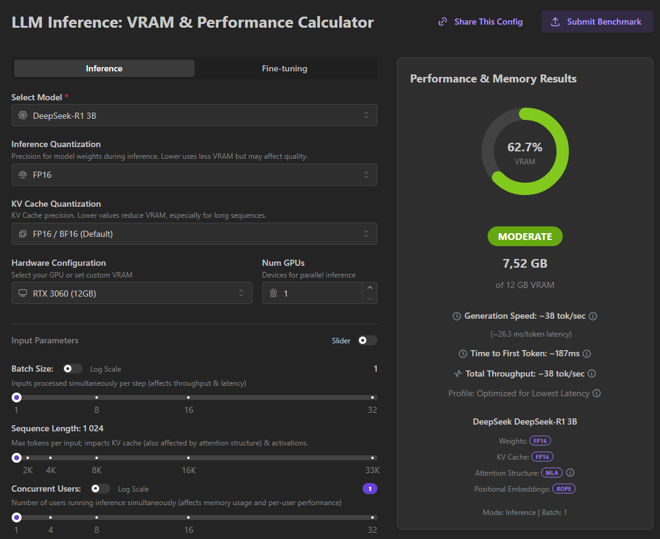Click the Submit Benchmark button

click(x=597, y=22)
